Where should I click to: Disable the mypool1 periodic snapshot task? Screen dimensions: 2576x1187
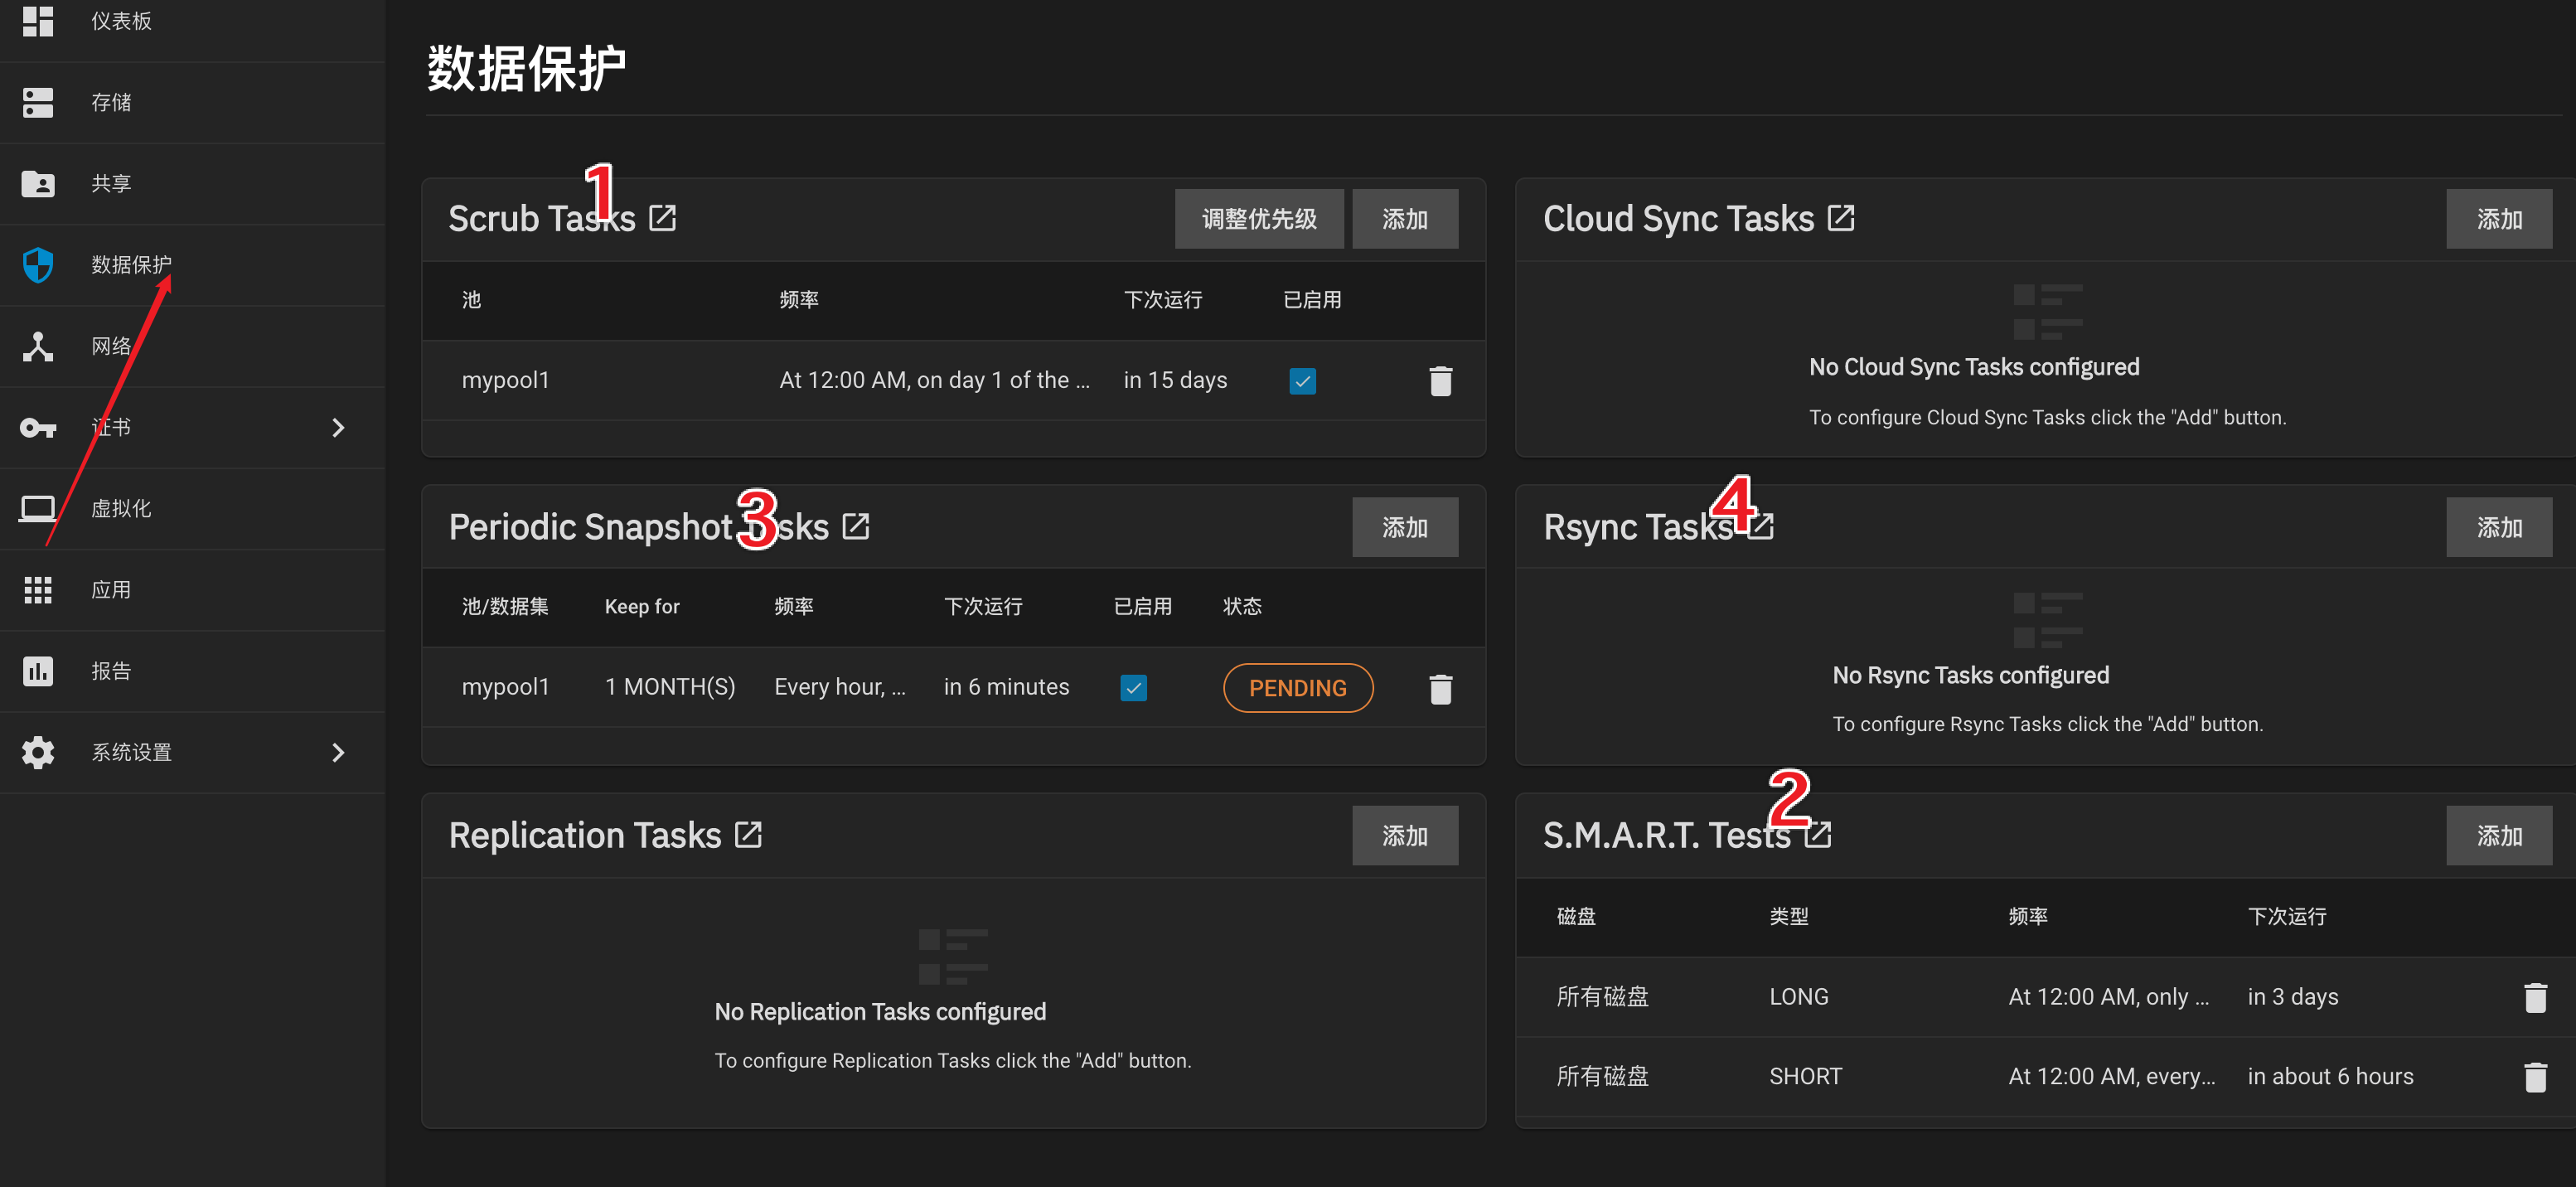coord(1133,687)
